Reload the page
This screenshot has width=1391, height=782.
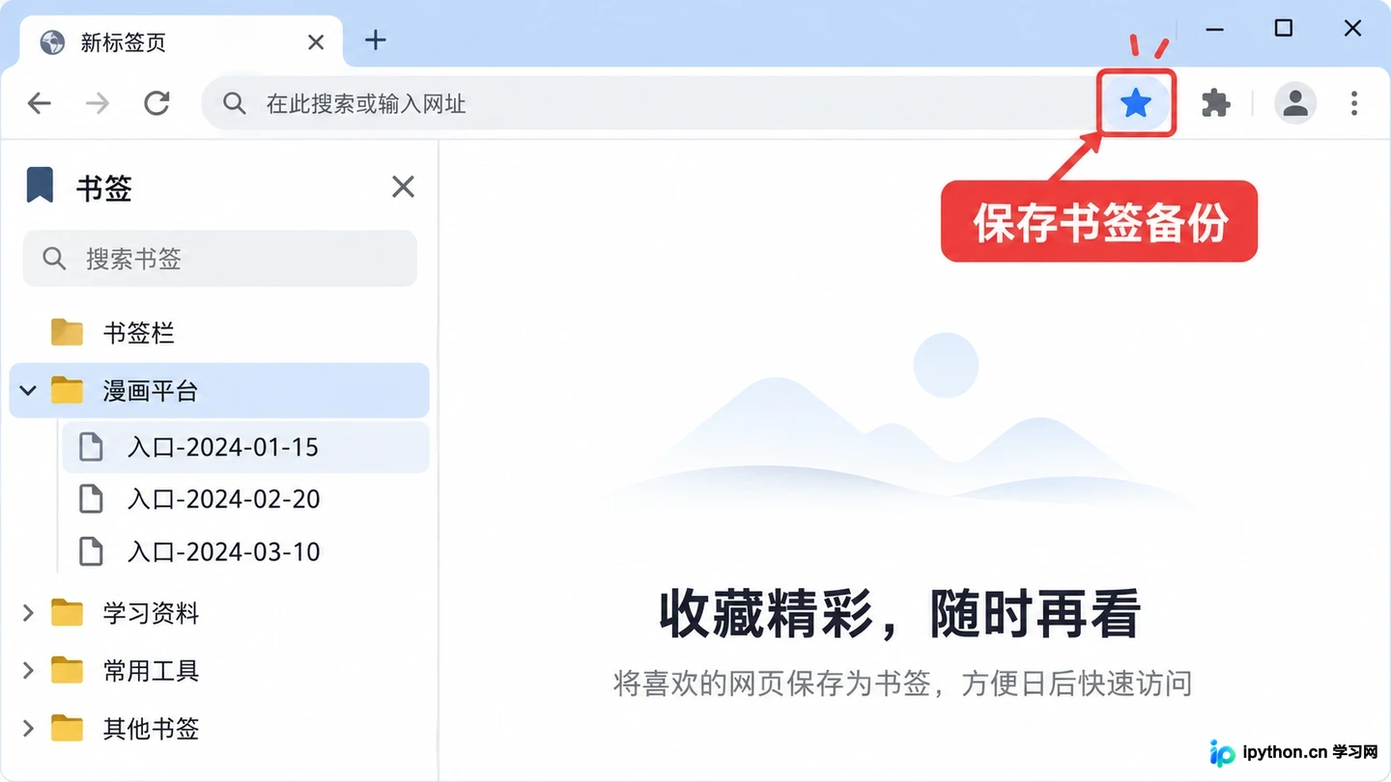[x=156, y=102]
